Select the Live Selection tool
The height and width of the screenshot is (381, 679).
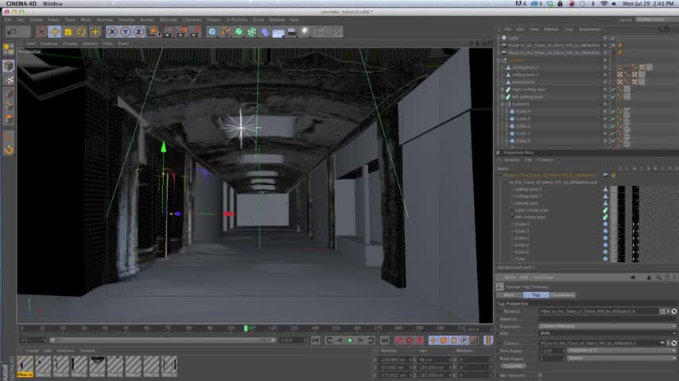click(x=41, y=32)
